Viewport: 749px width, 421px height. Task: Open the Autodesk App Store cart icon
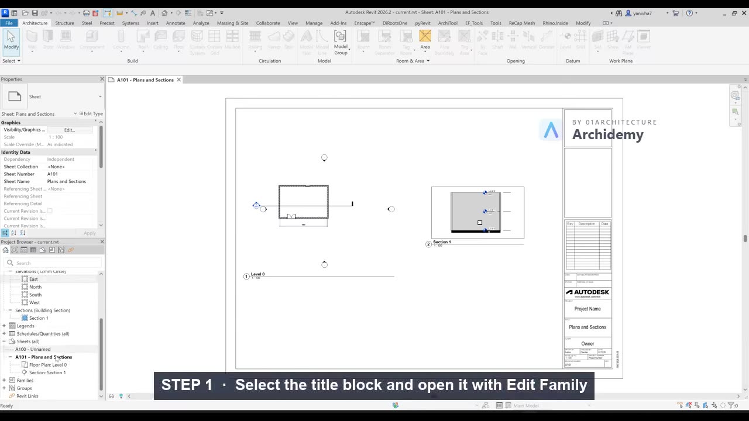676,13
